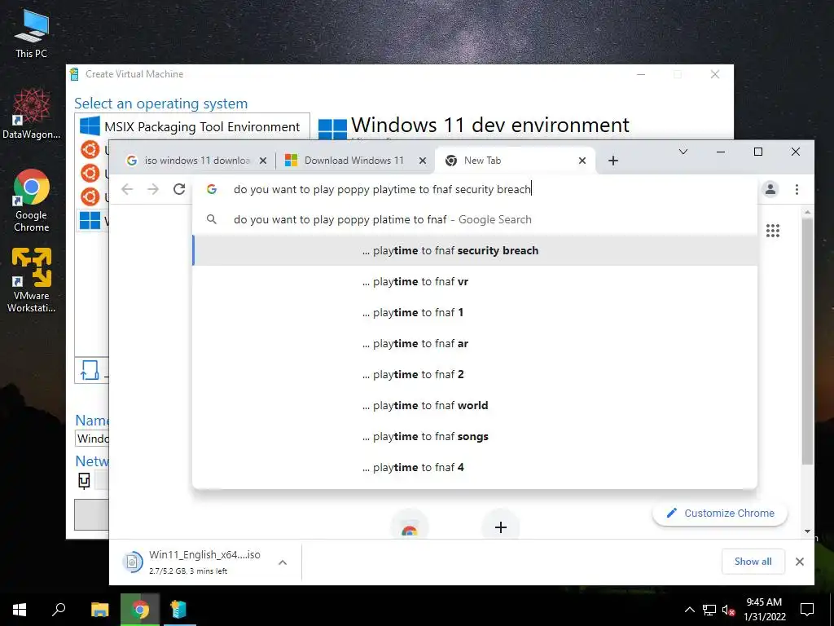The height and width of the screenshot is (626, 834).
Task: Open Google Chrome desktop shortcut
Action: coord(32,201)
